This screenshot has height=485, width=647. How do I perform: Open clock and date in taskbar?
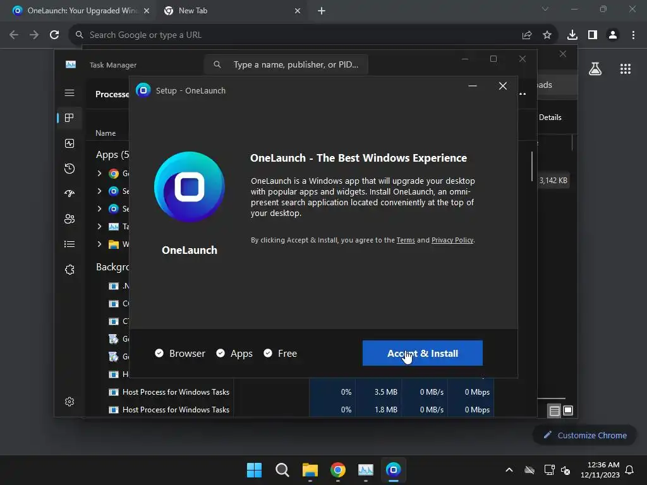pyautogui.click(x=600, y=470)
